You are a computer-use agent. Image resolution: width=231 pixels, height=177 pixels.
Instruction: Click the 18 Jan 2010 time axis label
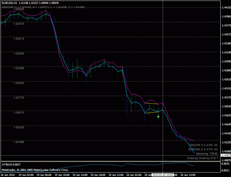(7, 175)
